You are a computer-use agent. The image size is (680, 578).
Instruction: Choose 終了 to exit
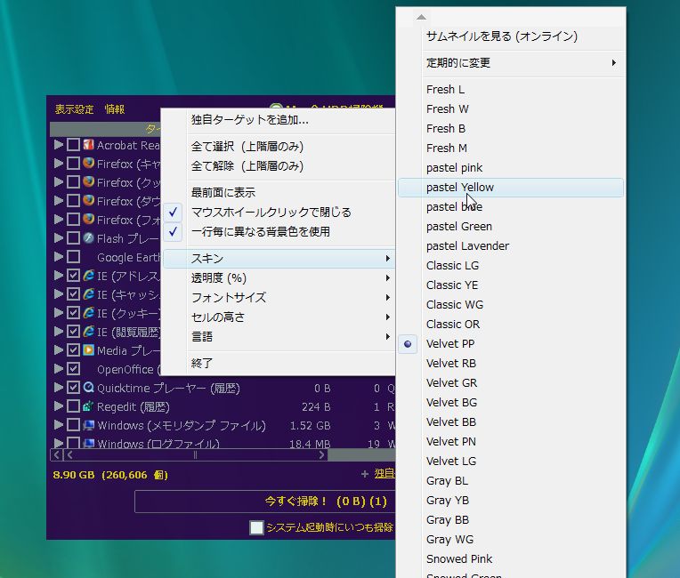279,363
